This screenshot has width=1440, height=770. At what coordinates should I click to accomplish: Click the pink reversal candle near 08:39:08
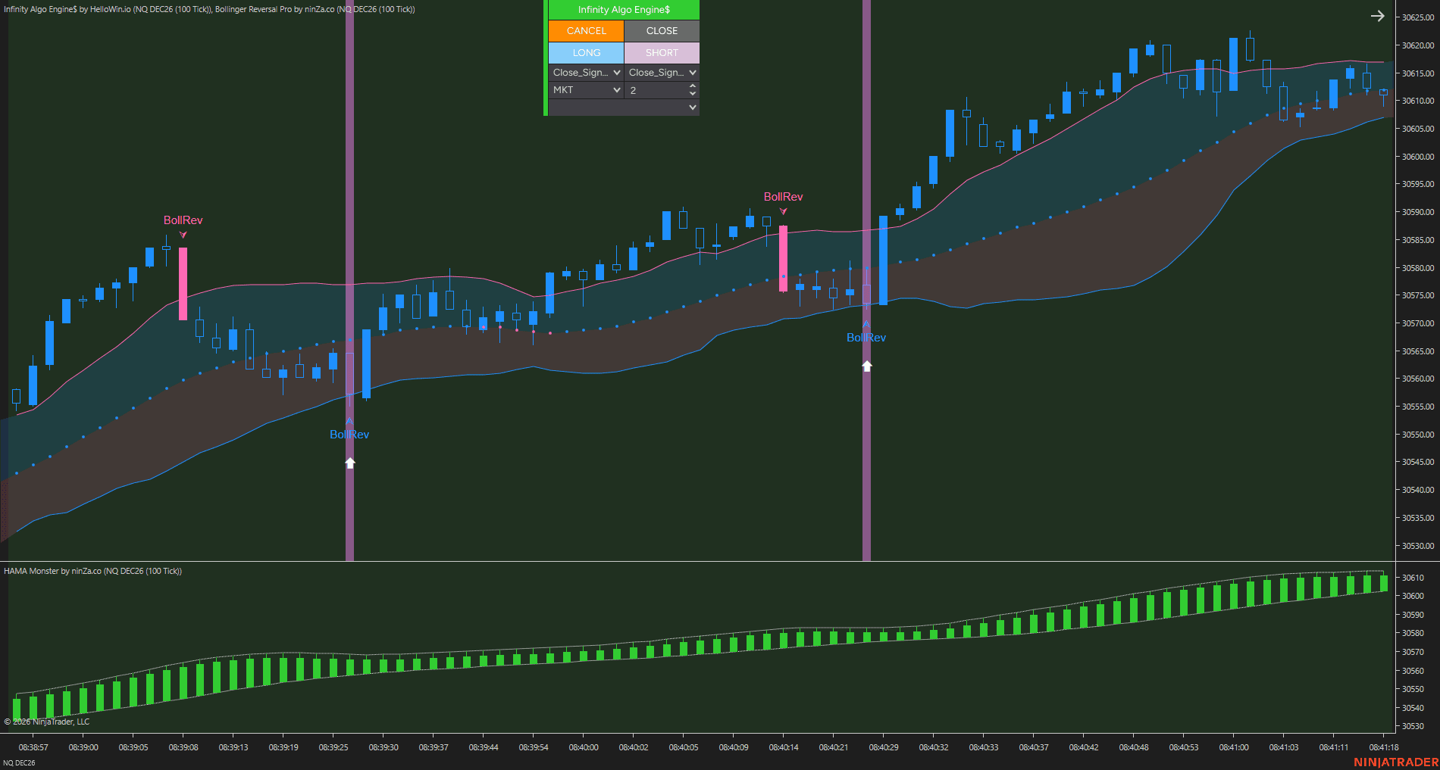point(183,284)
